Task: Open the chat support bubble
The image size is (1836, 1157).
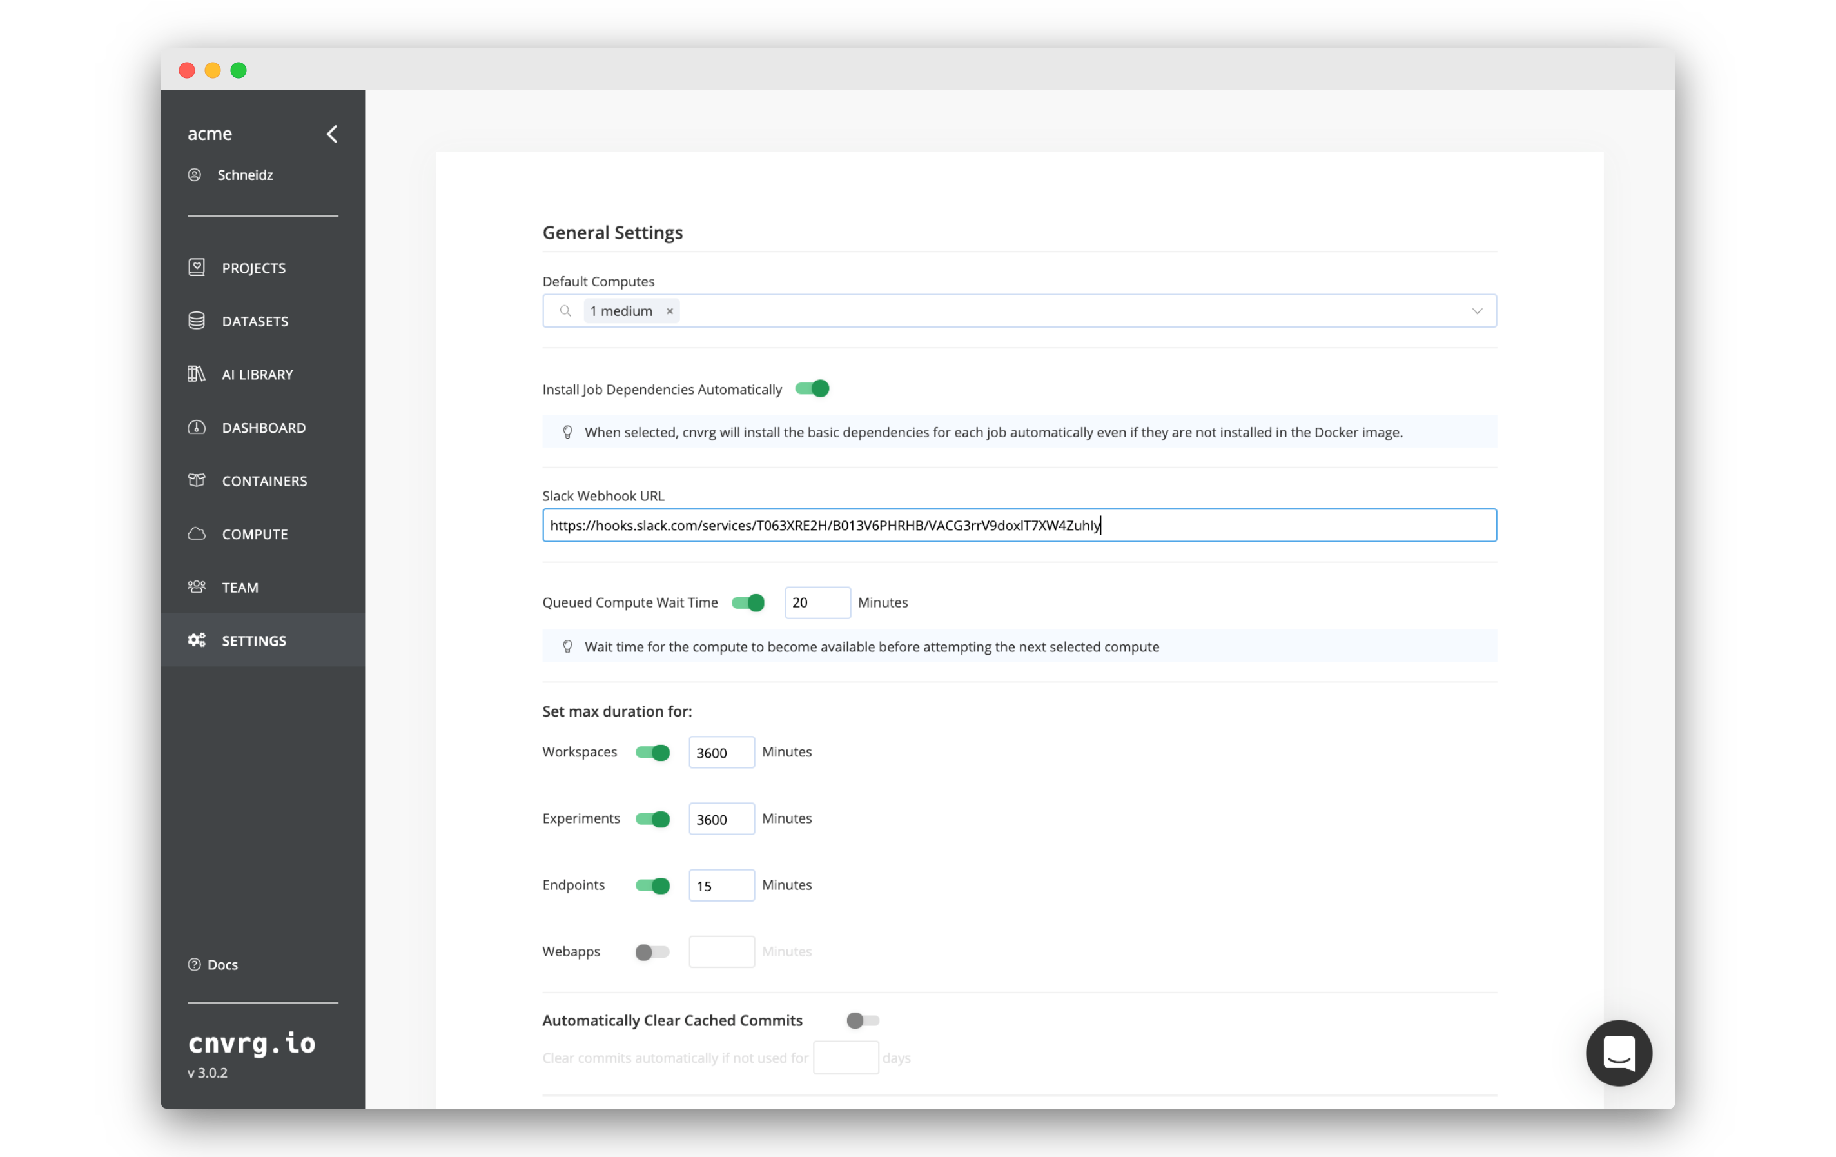Action: click(1619, 1053)
